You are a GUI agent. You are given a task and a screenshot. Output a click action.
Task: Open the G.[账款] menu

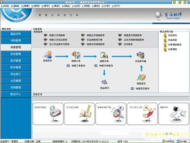pos(56,6)
